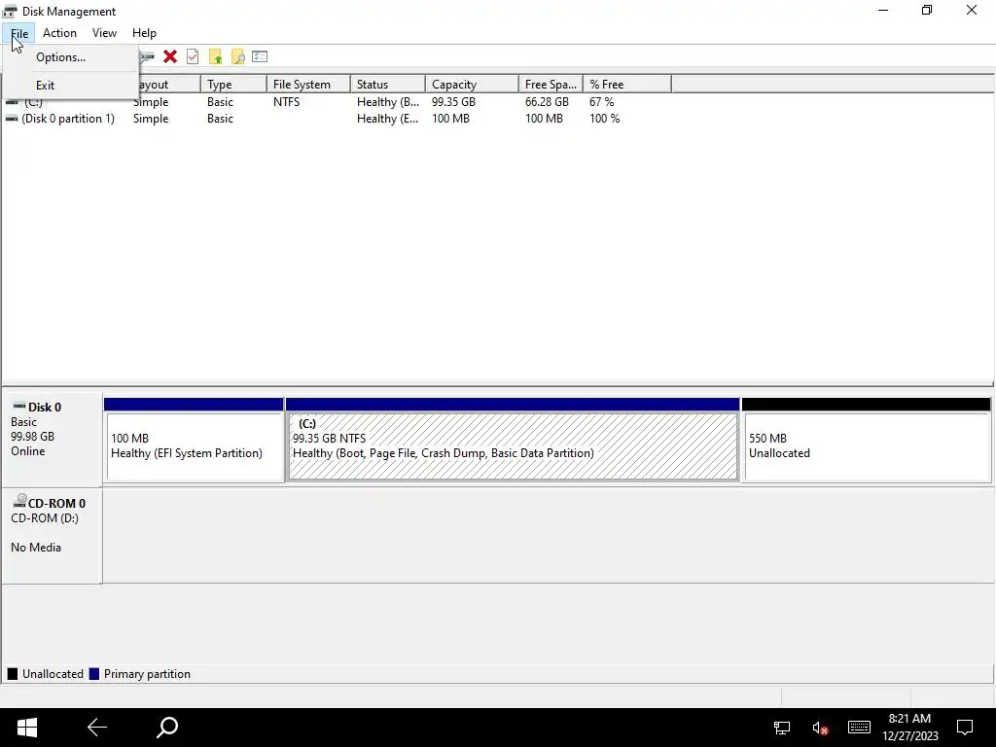The image size is (996, 747).
Task: Select the CD-ROM 0 (D:) header panel
Action: 52,536
